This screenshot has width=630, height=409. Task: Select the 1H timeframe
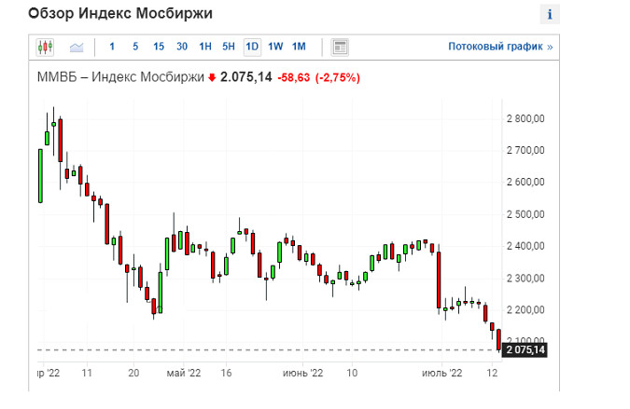[x=205, y=47]
